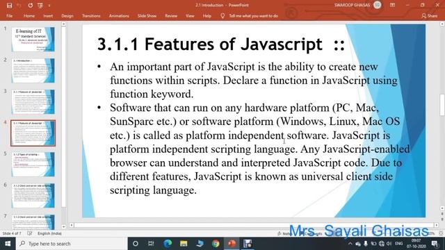Click the spelling check status bar icon

tap(29, 233)
